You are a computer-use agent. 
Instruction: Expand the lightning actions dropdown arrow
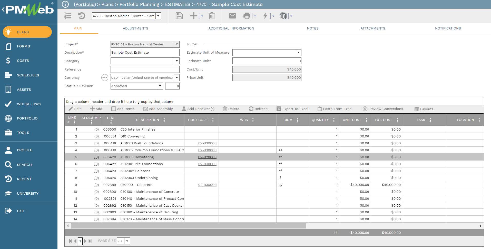[273, 16]
